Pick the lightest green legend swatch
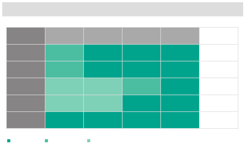The height and width of the screenshot is (164, 245). tap(89, 141)
